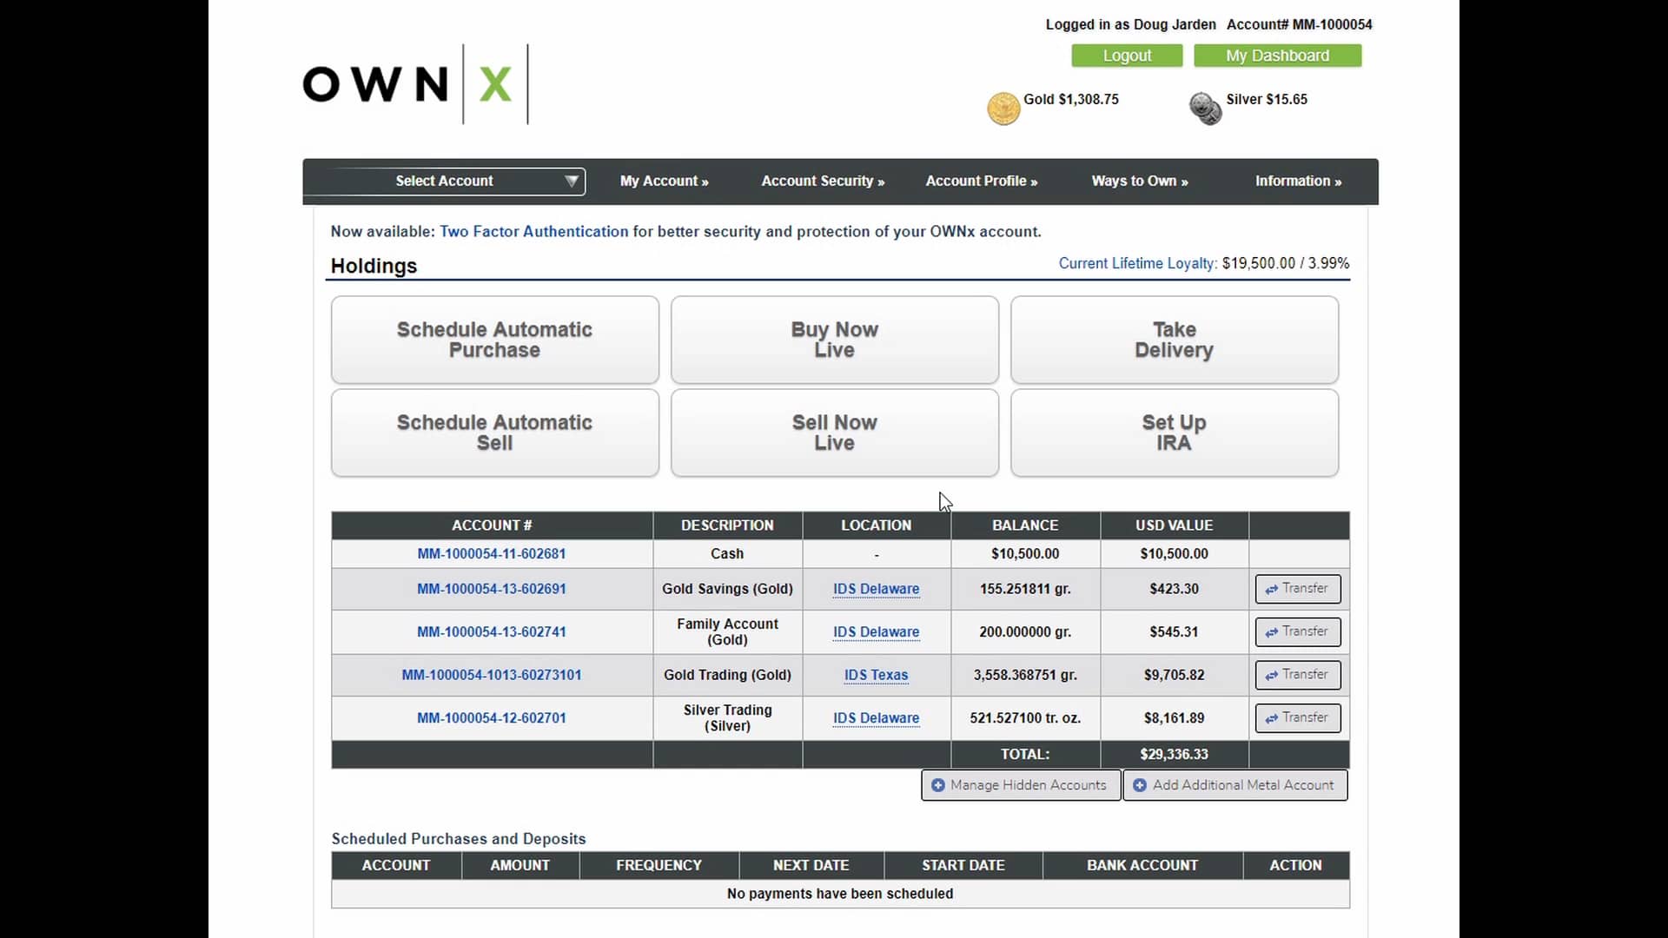The width and height of the screenshot is (1668, 938).
Task: Click the silver coin icon
Action: click(x=1205, y=109)
